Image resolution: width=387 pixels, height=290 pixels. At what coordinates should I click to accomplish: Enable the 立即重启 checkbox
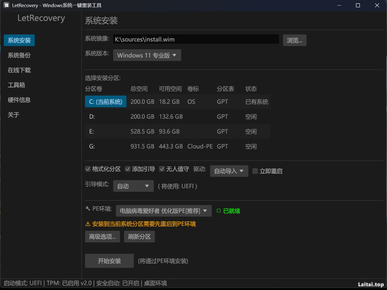255,171
